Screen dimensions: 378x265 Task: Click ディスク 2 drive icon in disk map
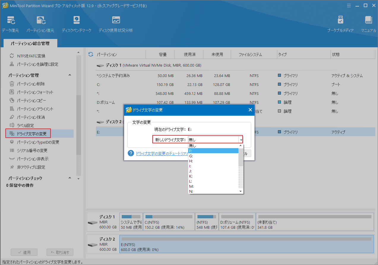(93, 245)
